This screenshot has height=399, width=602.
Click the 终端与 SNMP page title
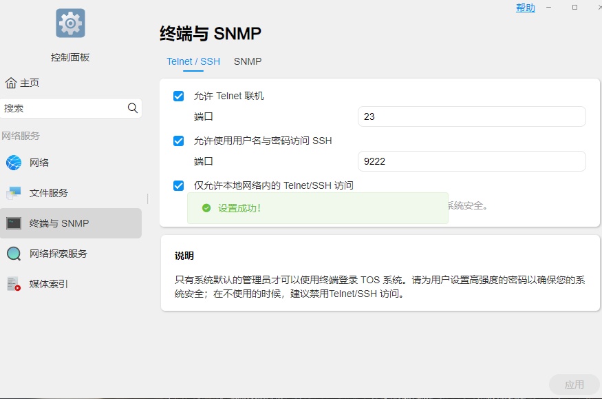(x=210, y=34)
